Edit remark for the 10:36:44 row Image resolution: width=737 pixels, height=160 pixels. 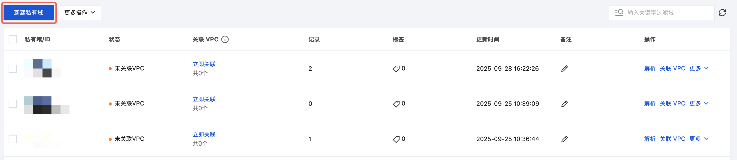[x=564, y=139]
